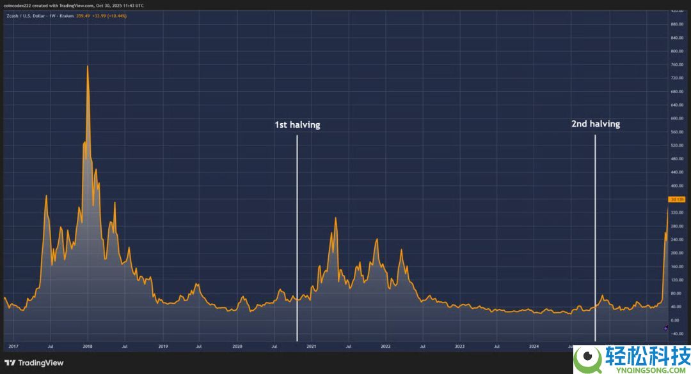Click the 2023 label on the time axis
Image resolution: width=691 pixels, height=374 pixels.
coord(459,347)
